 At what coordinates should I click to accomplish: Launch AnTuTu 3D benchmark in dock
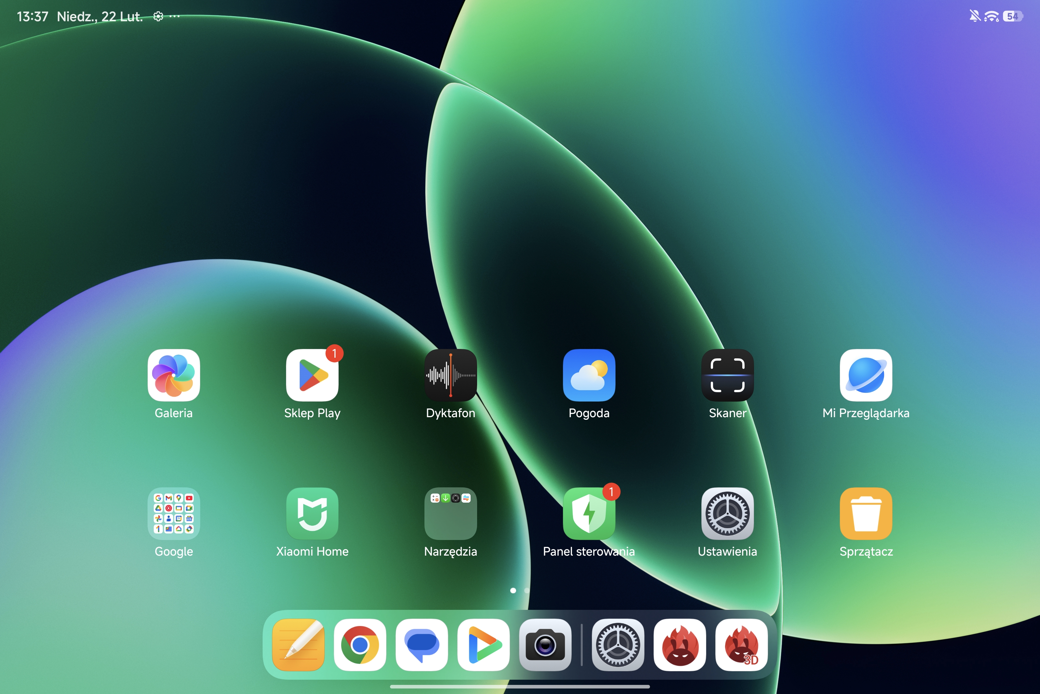point(741,644)
